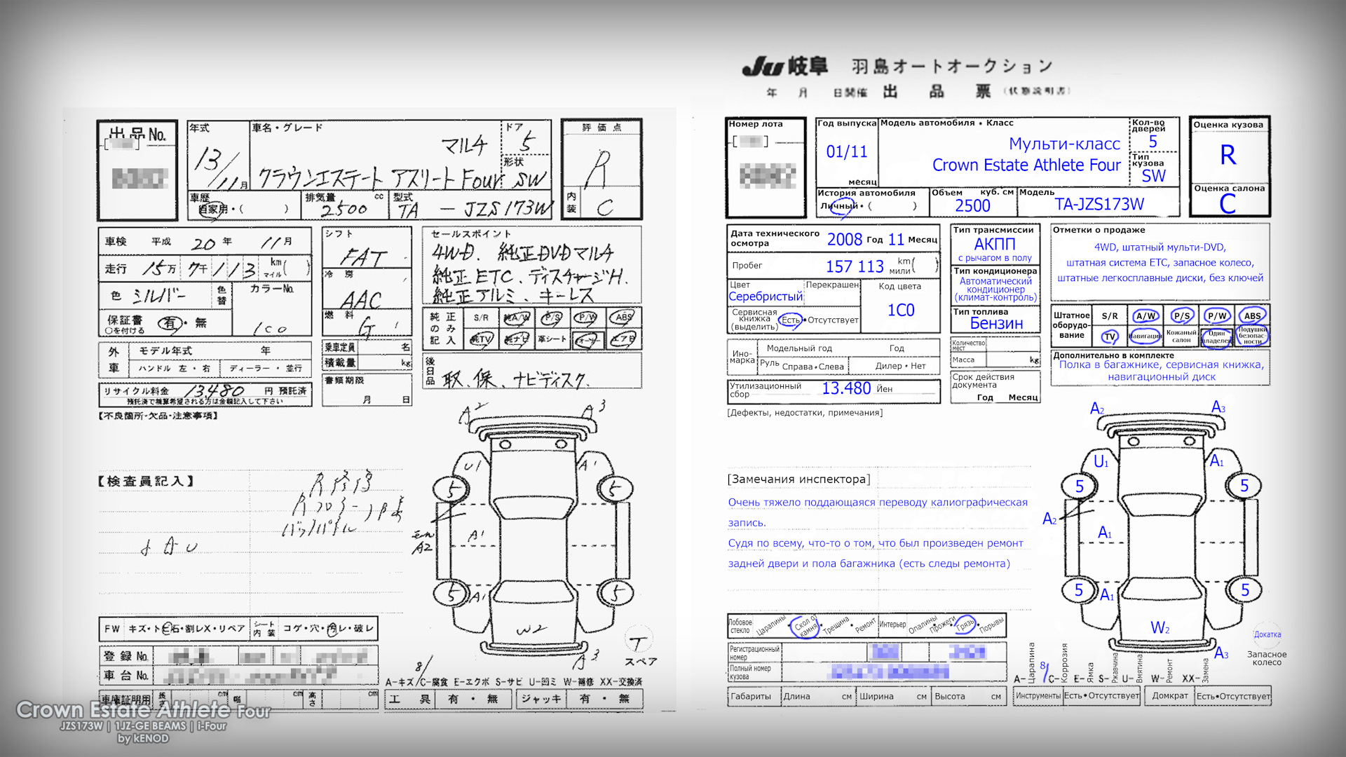Image resolution: width=1346 pixels, height=757 pixels.
Task: Click the '1C0' colour code
Action: [x=900, y=310]
